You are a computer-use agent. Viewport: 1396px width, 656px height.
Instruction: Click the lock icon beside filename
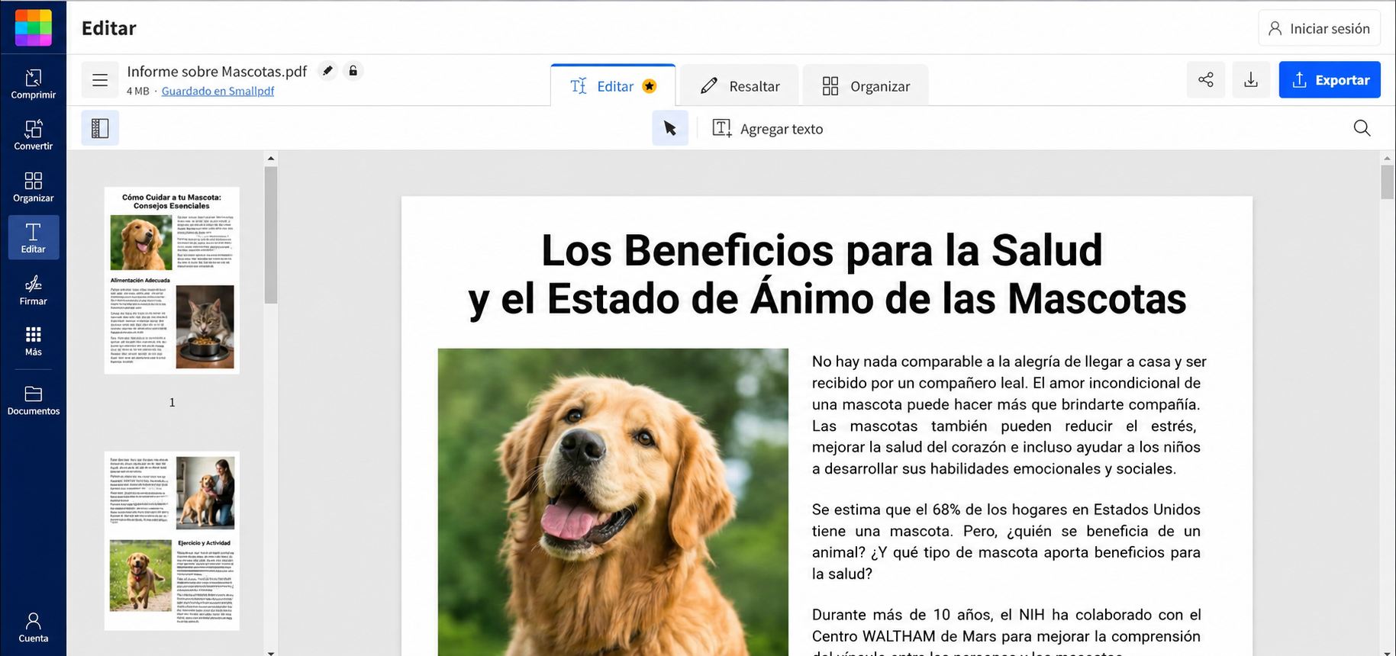click(353, 71)
